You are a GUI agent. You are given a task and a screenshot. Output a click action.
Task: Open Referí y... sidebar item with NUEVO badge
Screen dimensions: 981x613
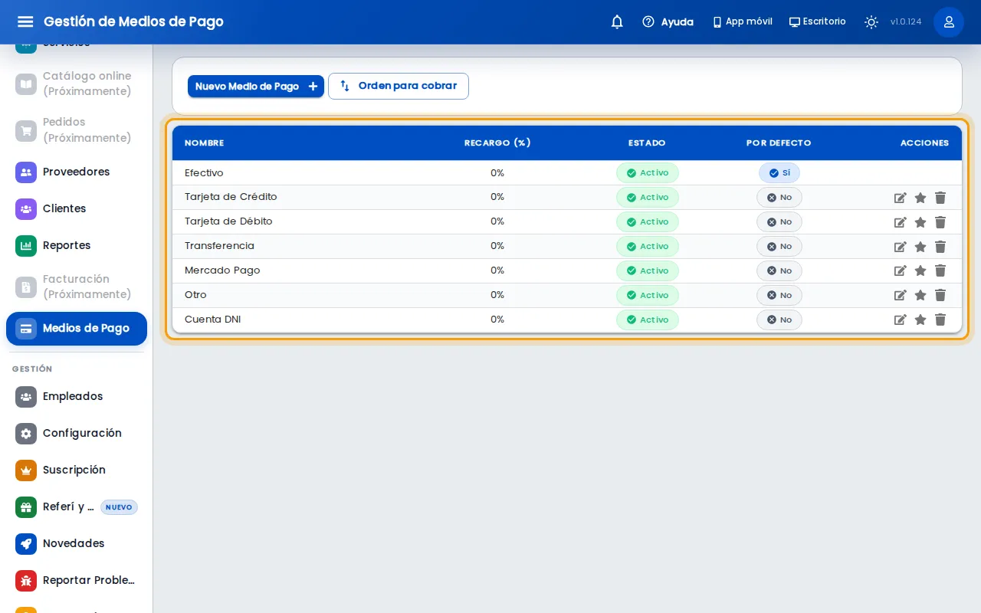tap(77, 506)
